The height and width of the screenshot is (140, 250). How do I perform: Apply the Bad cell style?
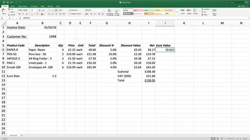point(139,10)
